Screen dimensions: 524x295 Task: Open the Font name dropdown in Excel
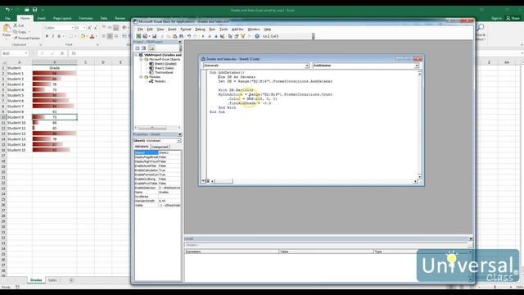pyautogui.click(x=73, y=28)
